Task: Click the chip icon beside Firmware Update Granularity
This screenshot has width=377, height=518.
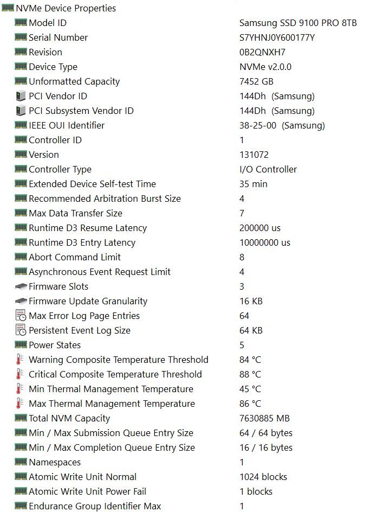Action: click(21, 301)
